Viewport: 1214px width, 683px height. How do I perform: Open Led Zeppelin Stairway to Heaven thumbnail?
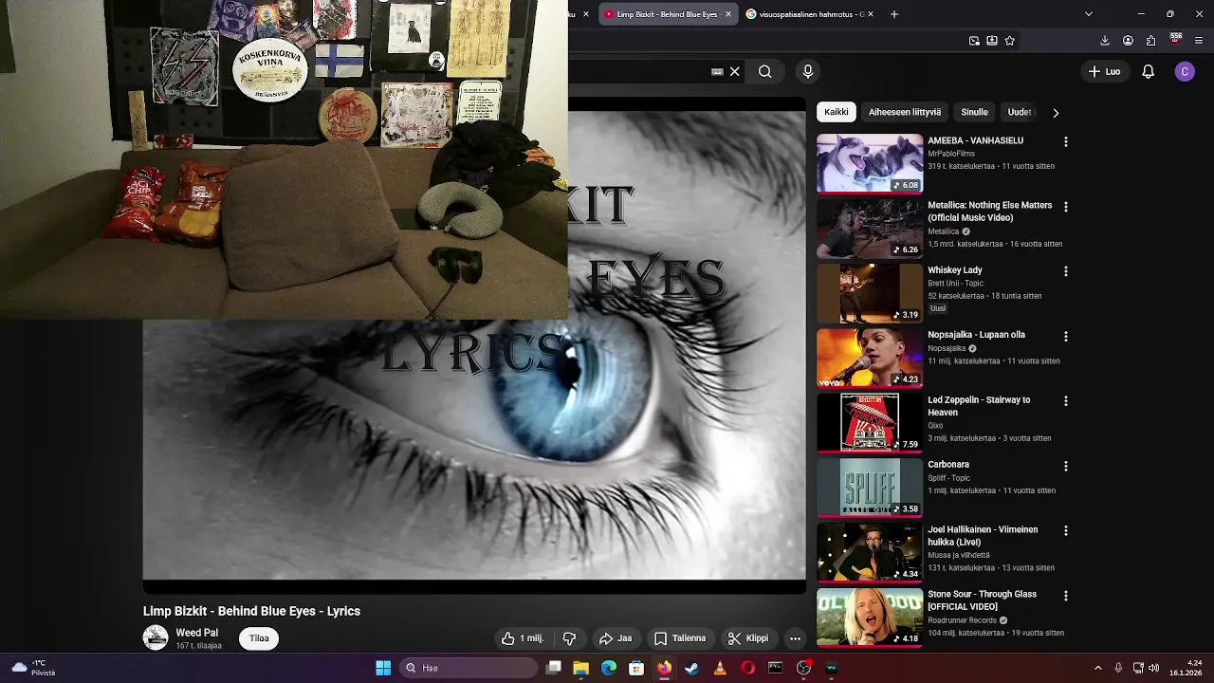pyautogui.click(x=870, y=423)
